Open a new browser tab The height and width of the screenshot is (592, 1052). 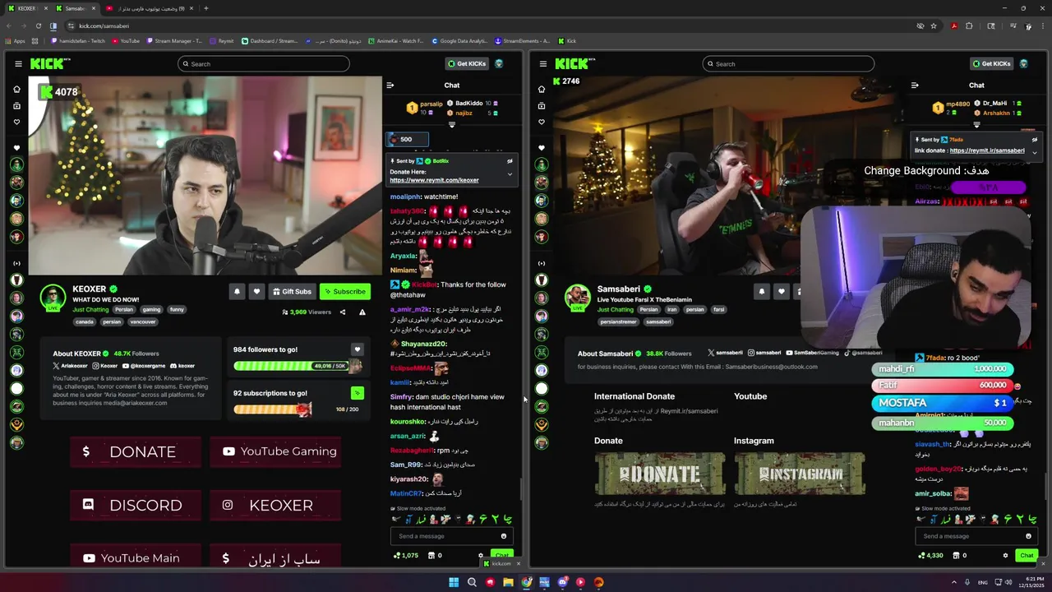pyautogui.click(x=205, y=8)
